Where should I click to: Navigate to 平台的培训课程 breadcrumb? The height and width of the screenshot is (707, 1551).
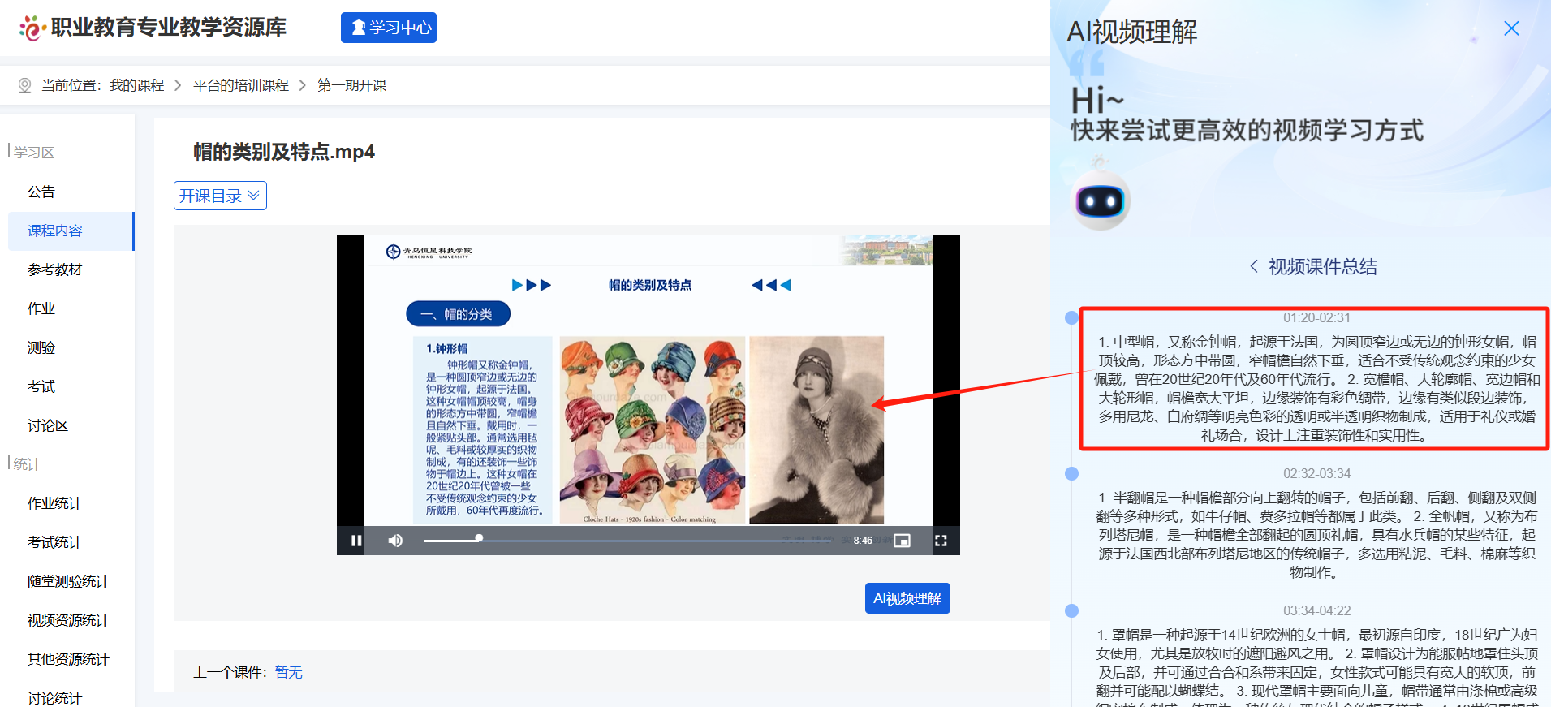coord(241,85)
